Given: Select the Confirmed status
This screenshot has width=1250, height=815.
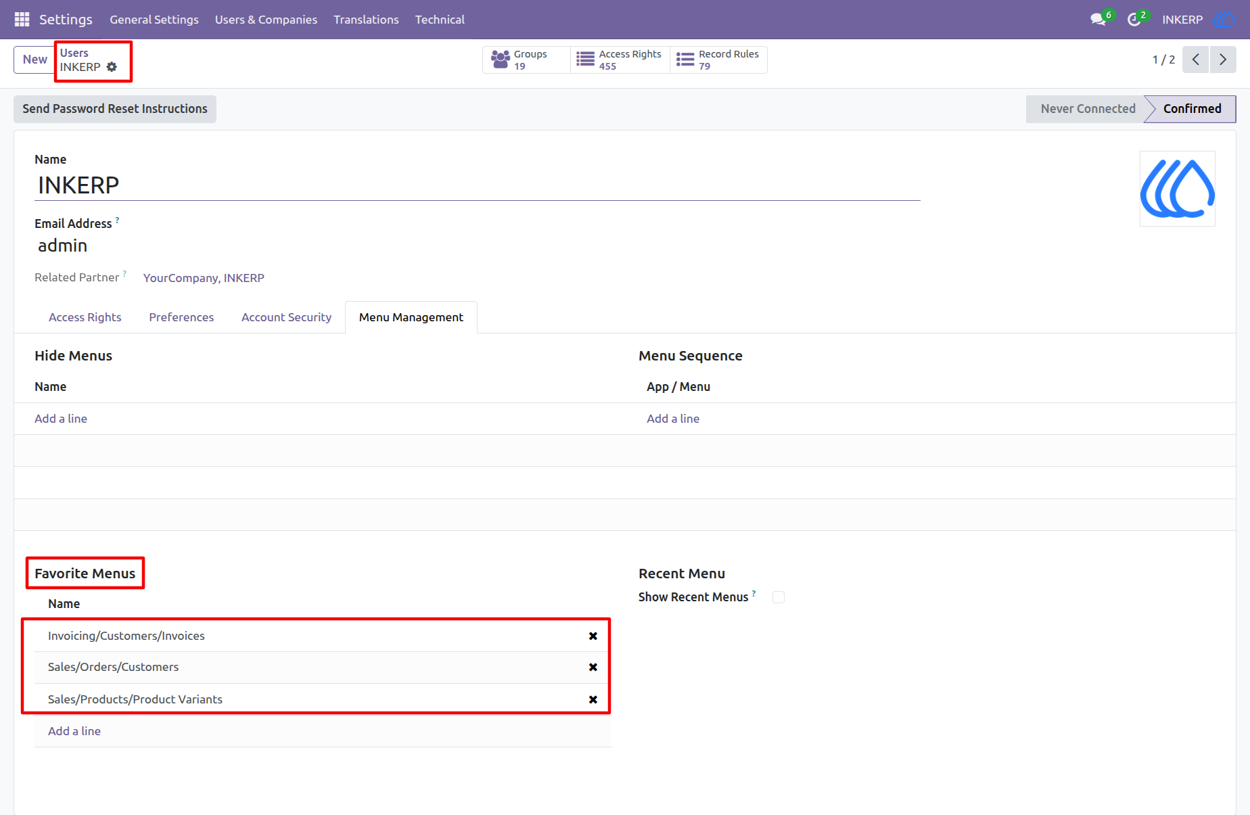Looking at the screenshot, I should 1192,109.
